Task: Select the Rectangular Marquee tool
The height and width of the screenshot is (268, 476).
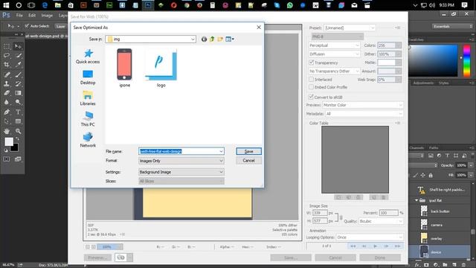Action: 7,46
